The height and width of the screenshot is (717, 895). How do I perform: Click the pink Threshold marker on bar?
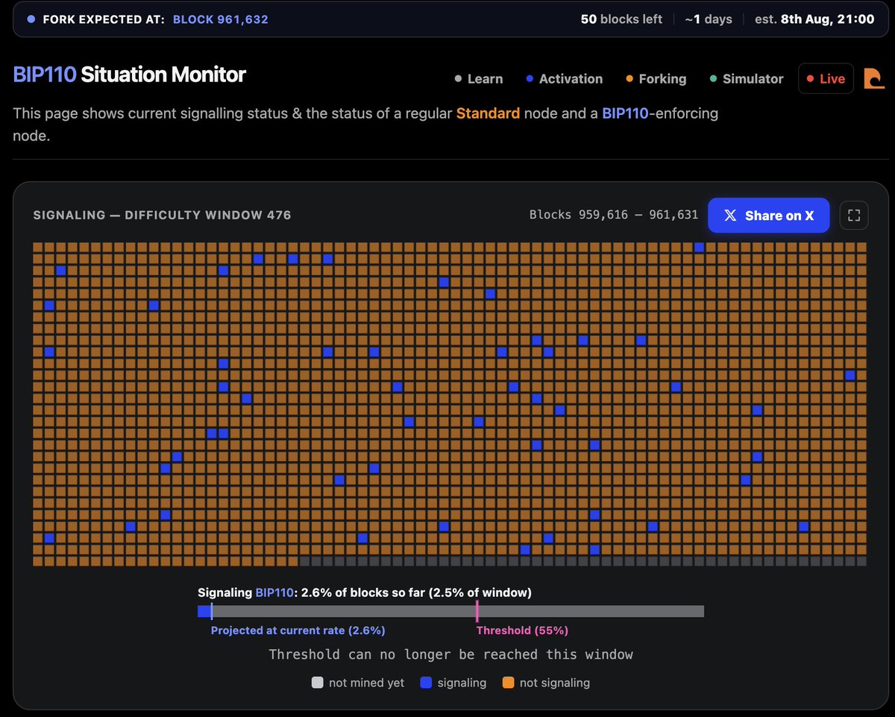477,611
